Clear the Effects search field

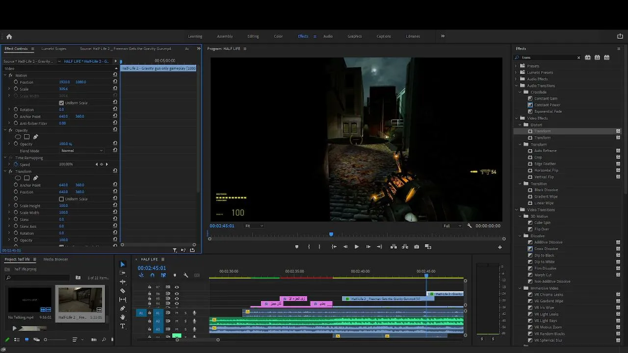[x=578, y=58]
